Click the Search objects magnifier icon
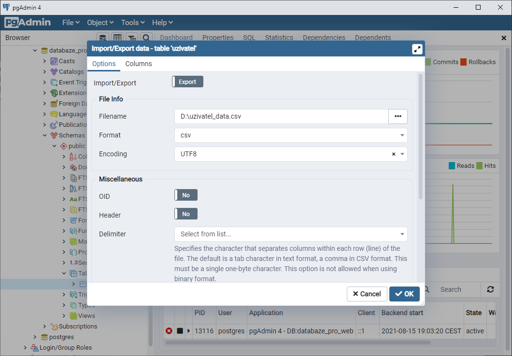 click(146, 38)
